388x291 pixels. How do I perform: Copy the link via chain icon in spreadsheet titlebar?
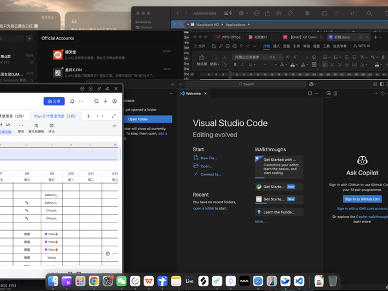click(x=99, y=89)
